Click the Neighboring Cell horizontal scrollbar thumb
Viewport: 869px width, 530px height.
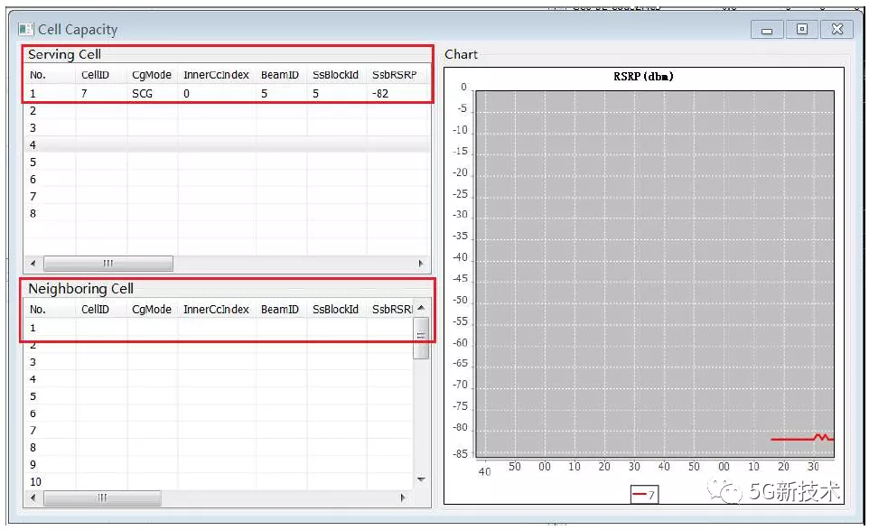coord(103,497)
